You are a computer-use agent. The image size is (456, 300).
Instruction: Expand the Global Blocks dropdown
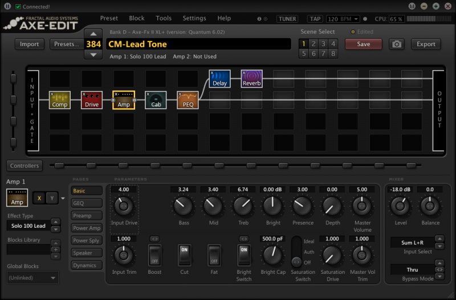(32, 278)
